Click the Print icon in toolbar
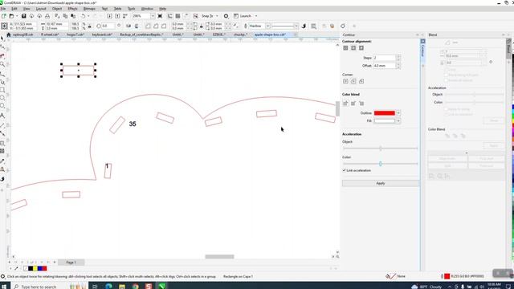This screenshot has width=514, height=289. (x=47, y=16)
